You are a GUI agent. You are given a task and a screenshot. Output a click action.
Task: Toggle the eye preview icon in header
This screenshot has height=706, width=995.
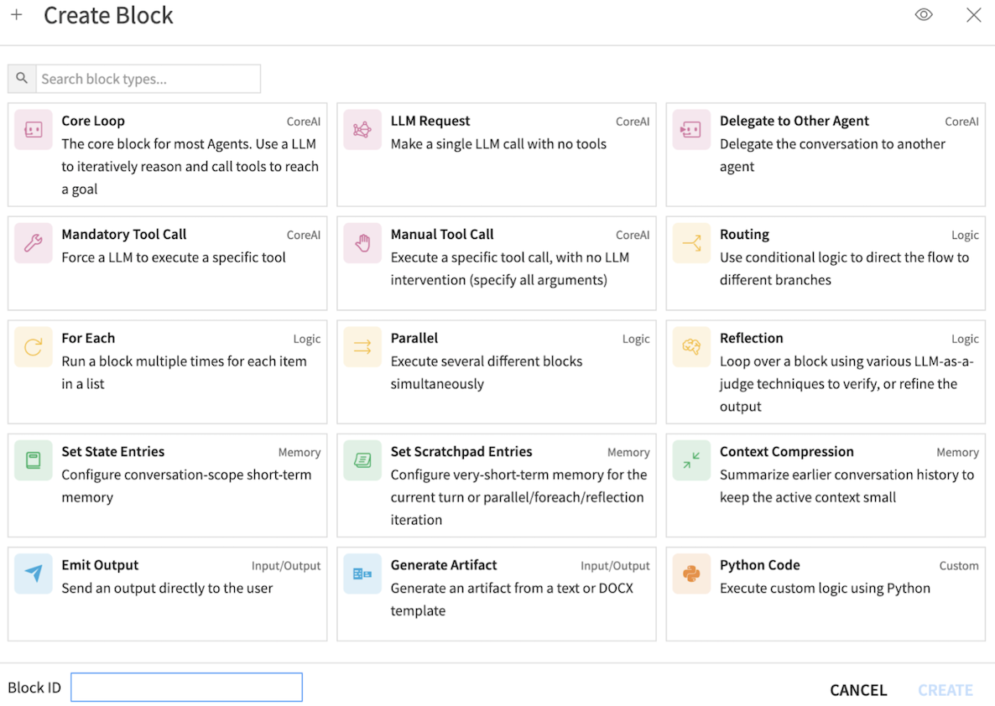click(924, 15)
